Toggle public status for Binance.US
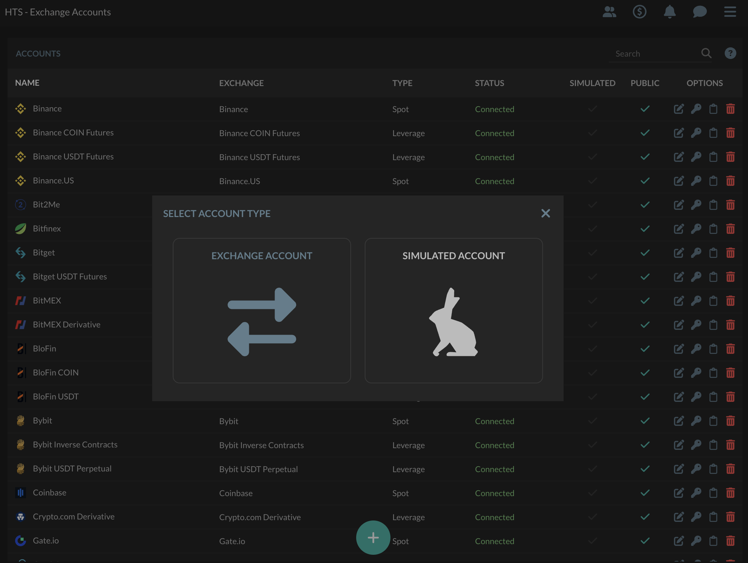This screenshot has height=563, width=748. tap(645, 181)
